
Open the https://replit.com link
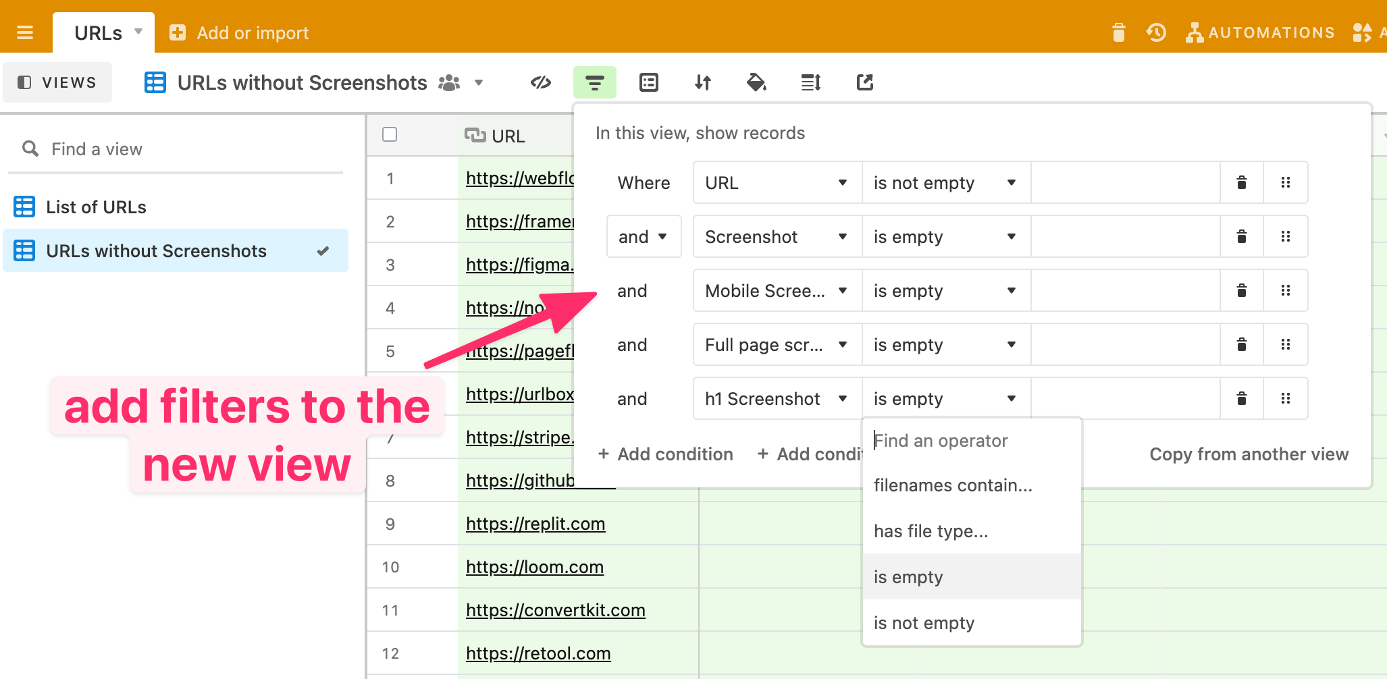click(x=535, y=523)
